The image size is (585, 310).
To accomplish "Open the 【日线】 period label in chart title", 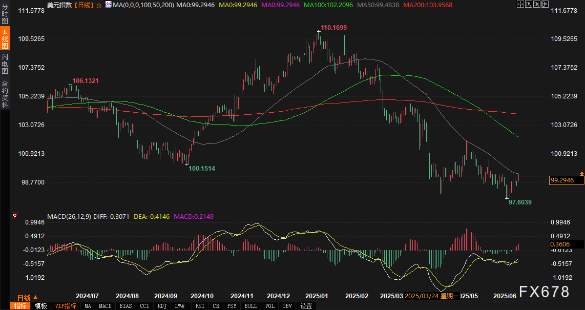I will (x=84, y=5).
